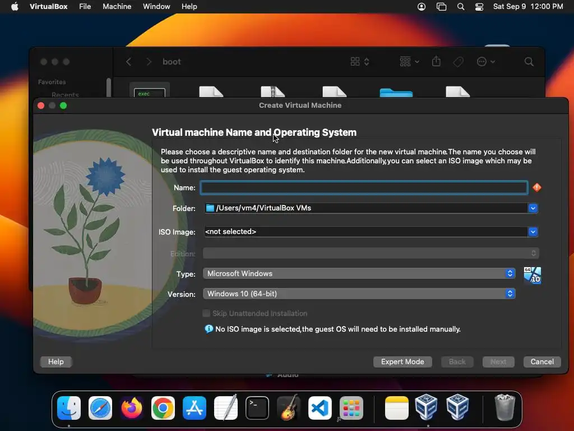Screen dimensions: 574x431
Task: Open the File menu
Action: [85, 7]
